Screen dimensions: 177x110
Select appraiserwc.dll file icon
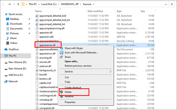coord(37,54)
